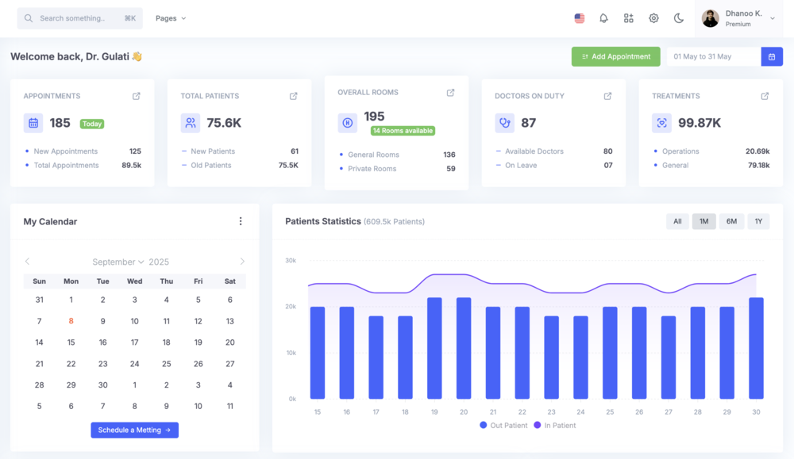Screen dimensions: 794x459
Task: Click the search something input field
Action: [79, 18]
